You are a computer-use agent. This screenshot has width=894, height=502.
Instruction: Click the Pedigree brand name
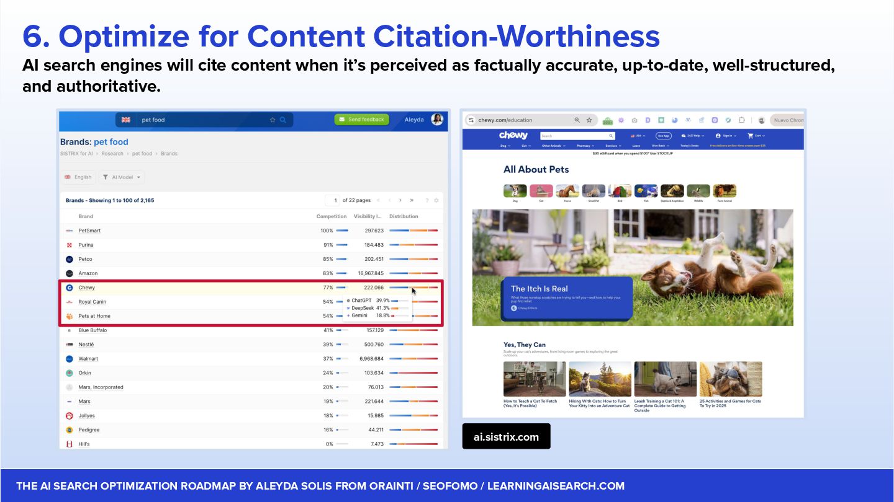(x=89, y=430)
